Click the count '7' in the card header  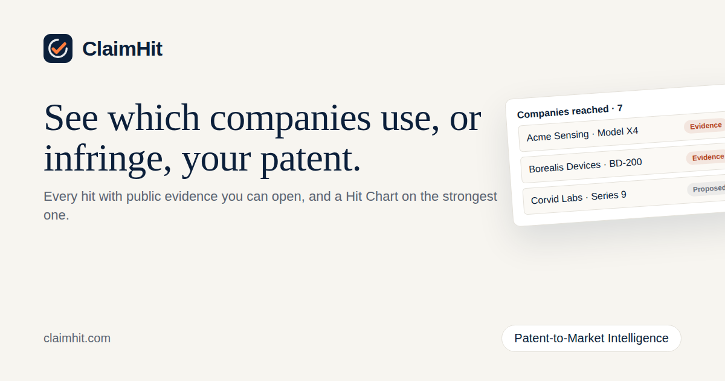[620, 108]
